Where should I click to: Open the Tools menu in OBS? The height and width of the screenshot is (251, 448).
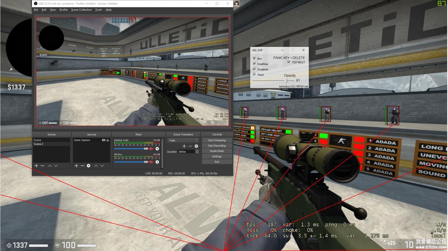98,10
